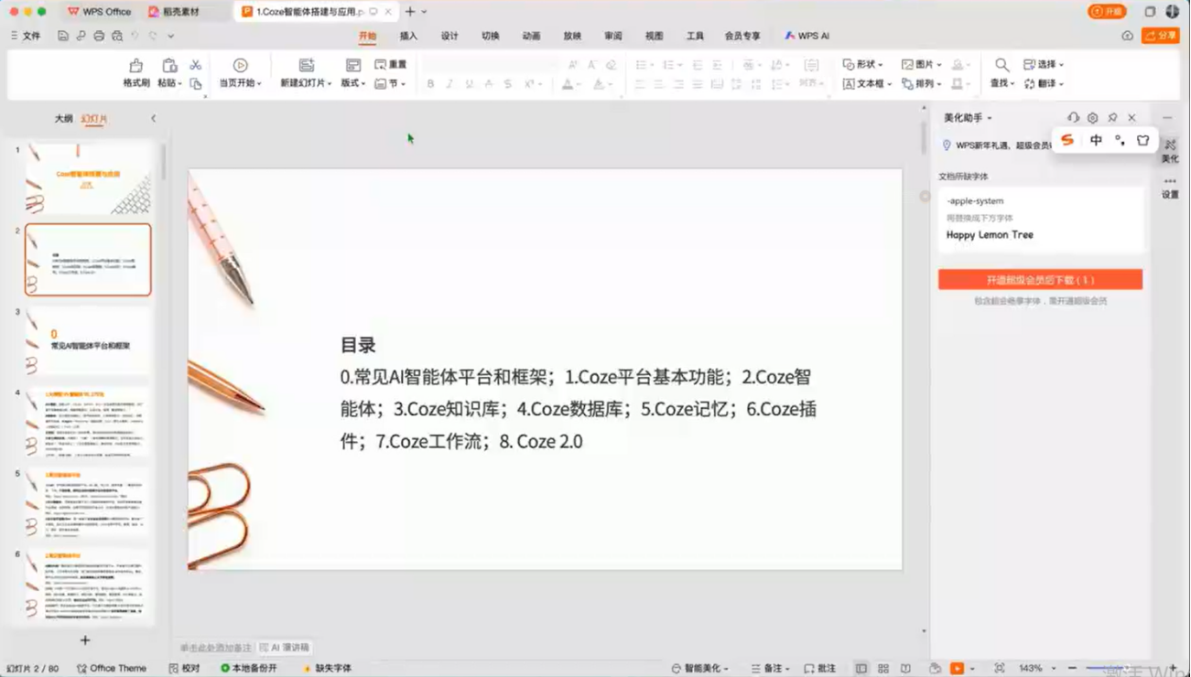Click the scissors cut icon

[x=195, y=65]
